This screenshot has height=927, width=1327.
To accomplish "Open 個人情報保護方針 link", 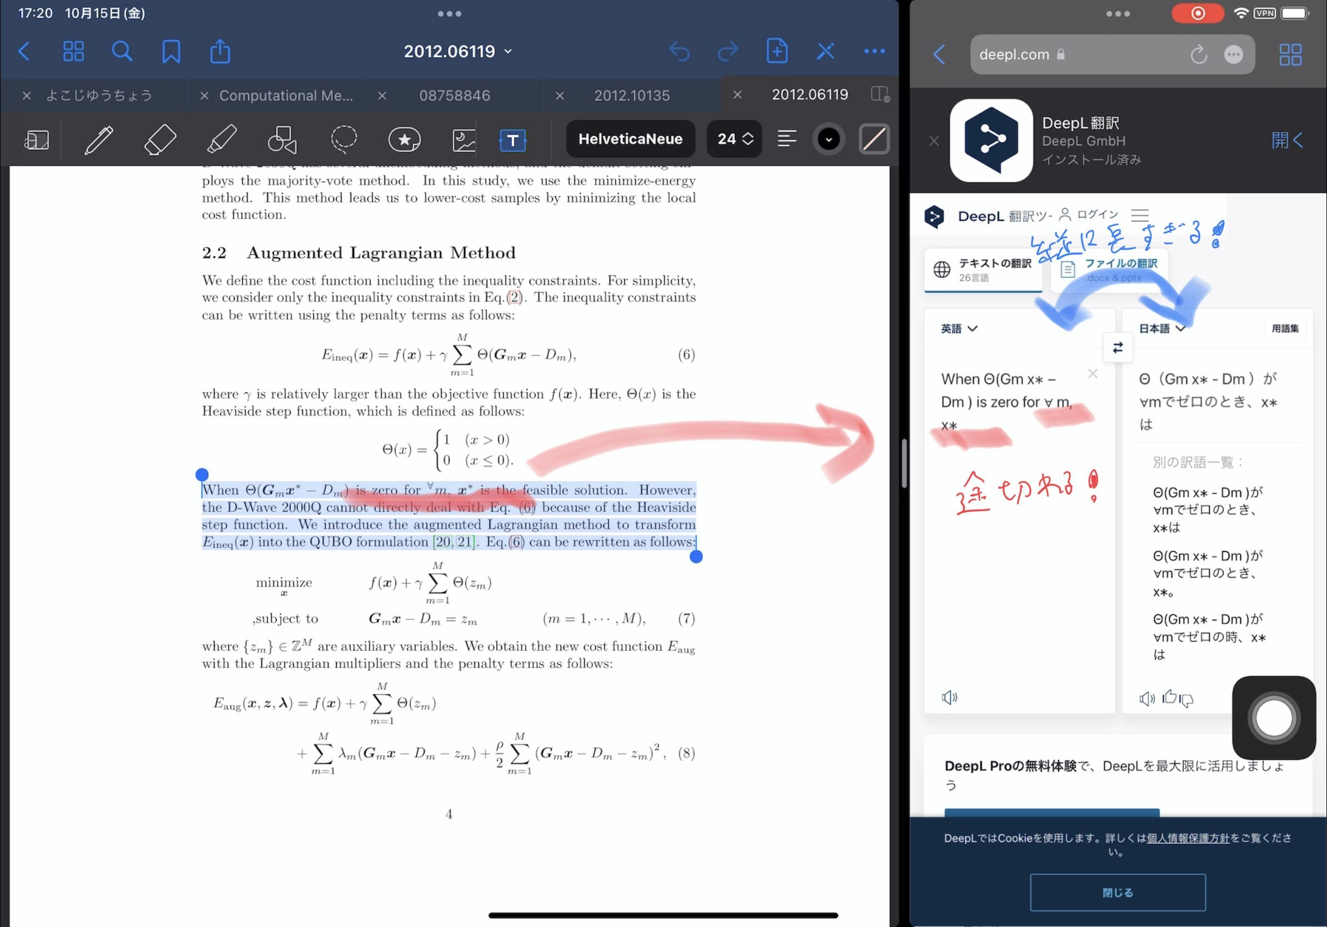I will pos(1188,838).
